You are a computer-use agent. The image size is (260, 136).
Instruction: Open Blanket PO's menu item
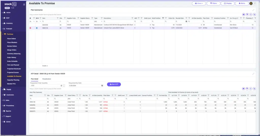pos(11,84)
